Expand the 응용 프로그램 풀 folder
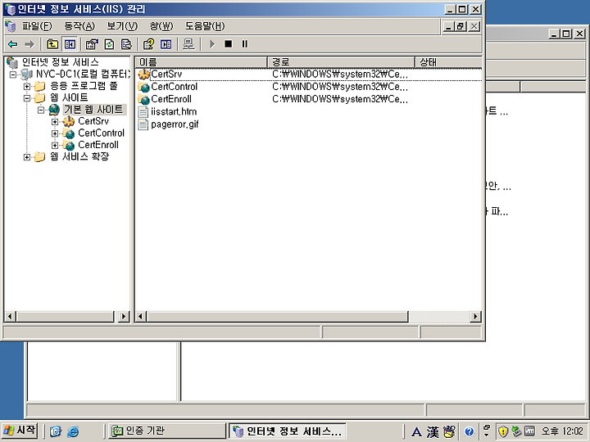Viewport: 590px width, 442px height. tap(27, 87)
